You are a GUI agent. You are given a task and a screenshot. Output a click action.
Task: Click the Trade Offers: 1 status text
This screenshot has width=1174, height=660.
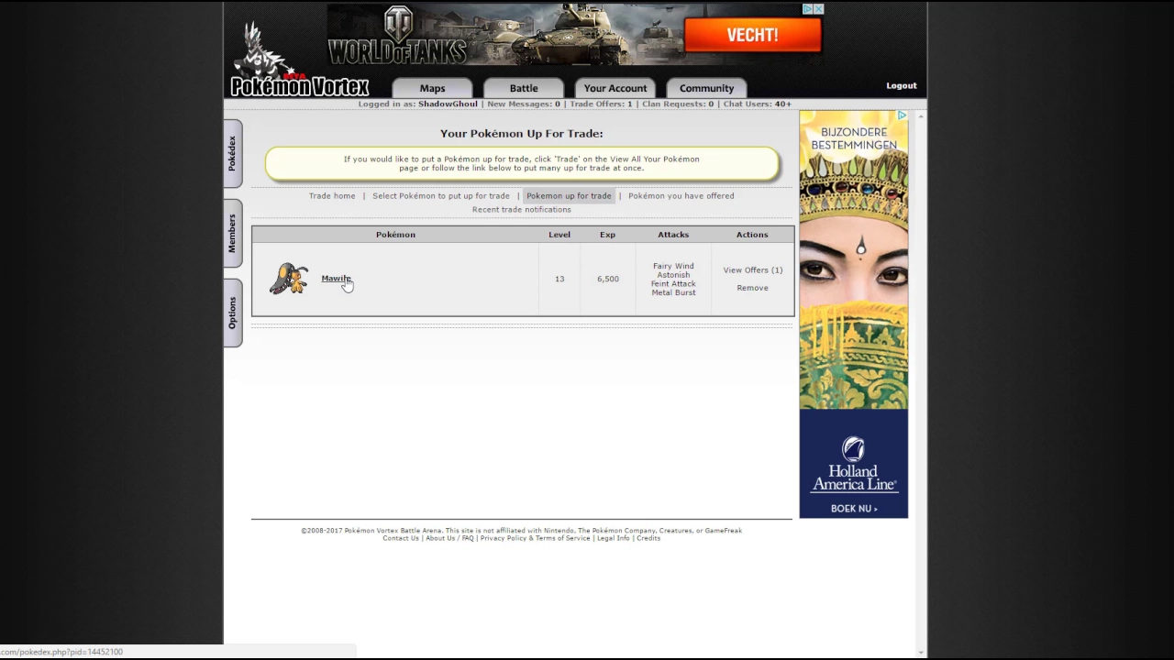click(x=602, y=104)
